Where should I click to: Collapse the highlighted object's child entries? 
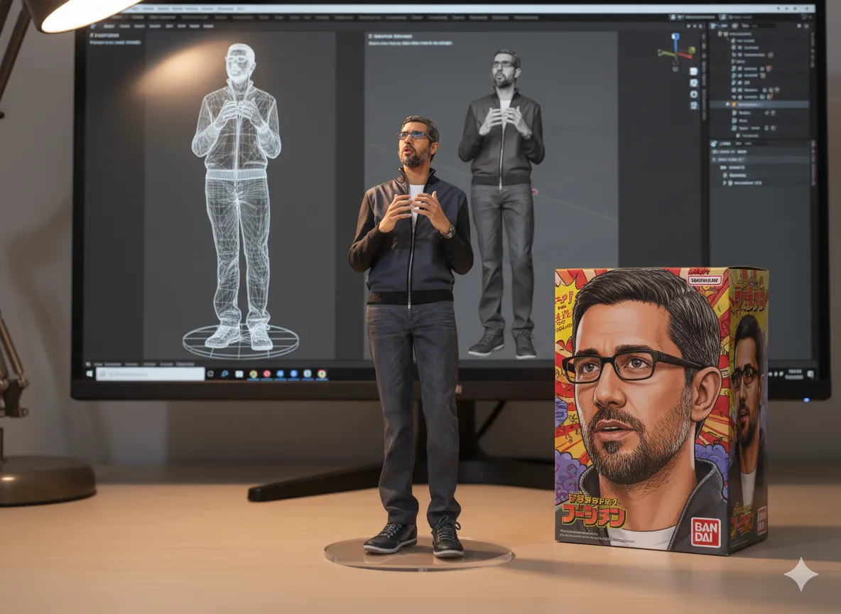coord(727,104)
